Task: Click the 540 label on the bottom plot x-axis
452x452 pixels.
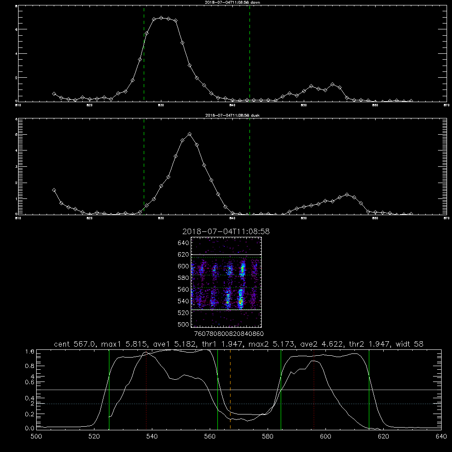Action: click(152, 437)
